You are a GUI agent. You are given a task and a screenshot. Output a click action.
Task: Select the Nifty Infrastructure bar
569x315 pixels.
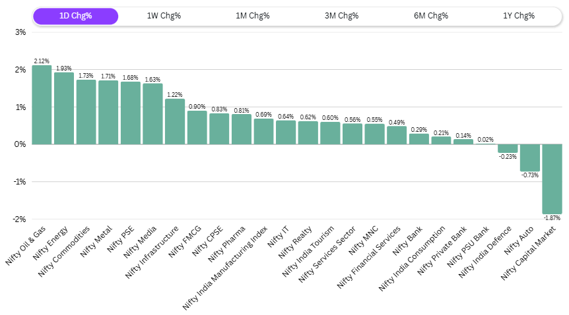click(175, 122)
